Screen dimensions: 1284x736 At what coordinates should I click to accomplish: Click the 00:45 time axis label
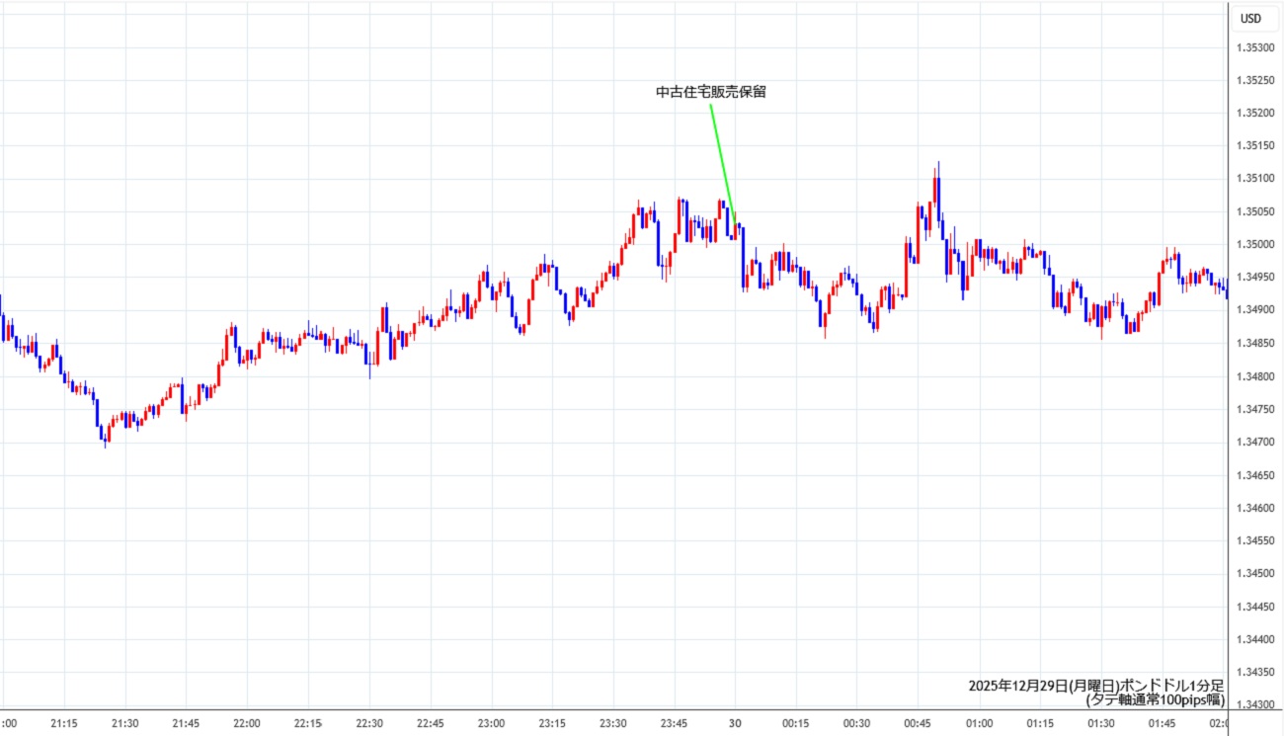[919, 723]
